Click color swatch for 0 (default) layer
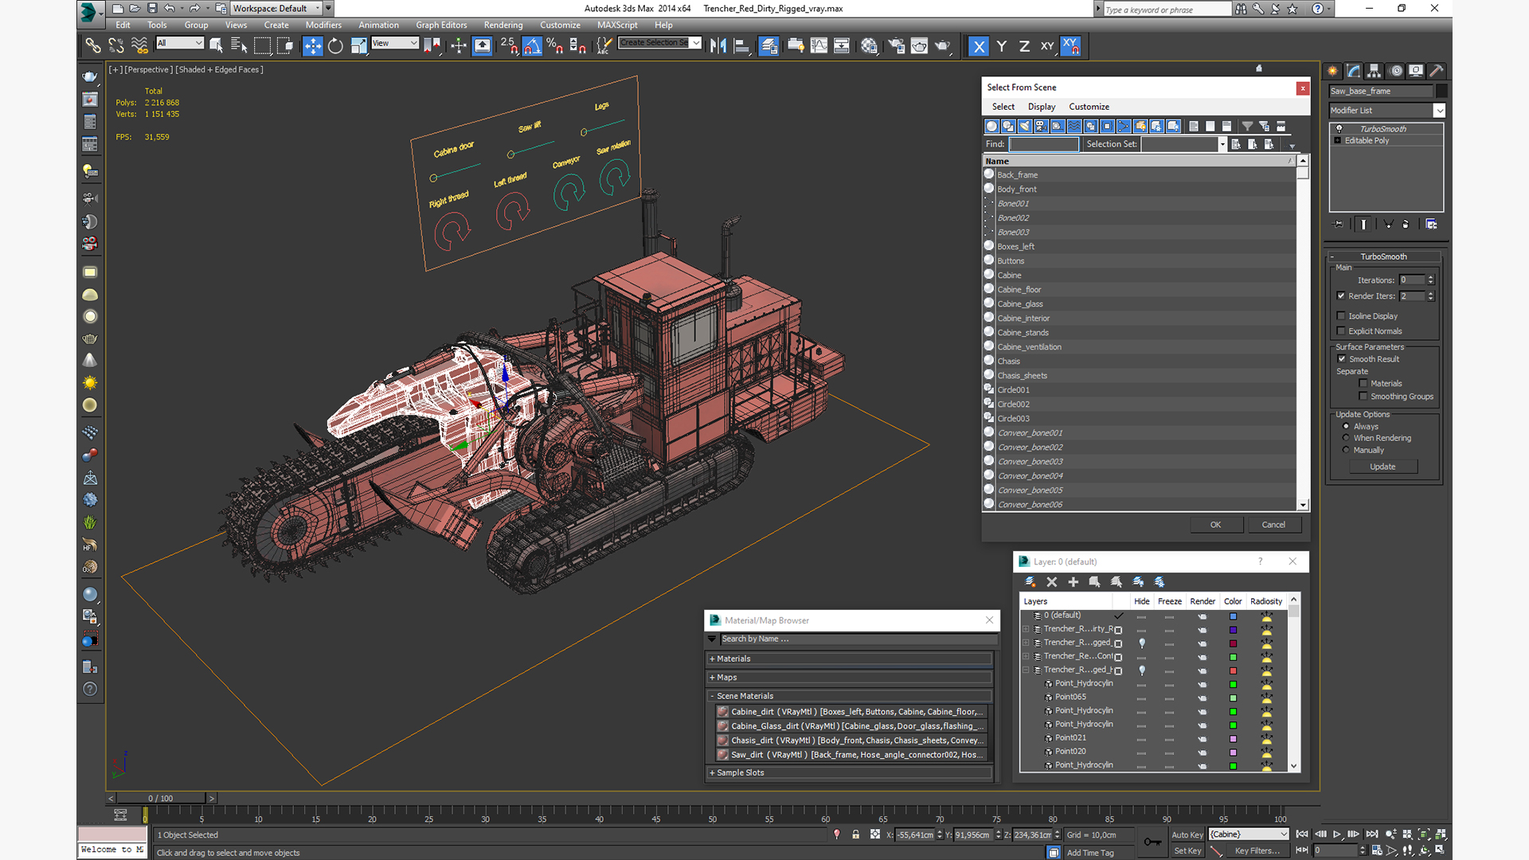1529x860 pixels. point(1233,616)
